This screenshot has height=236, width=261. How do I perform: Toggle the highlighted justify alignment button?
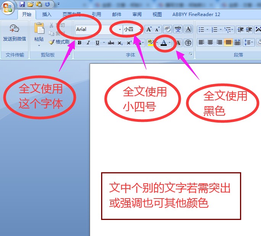[228, 42]
